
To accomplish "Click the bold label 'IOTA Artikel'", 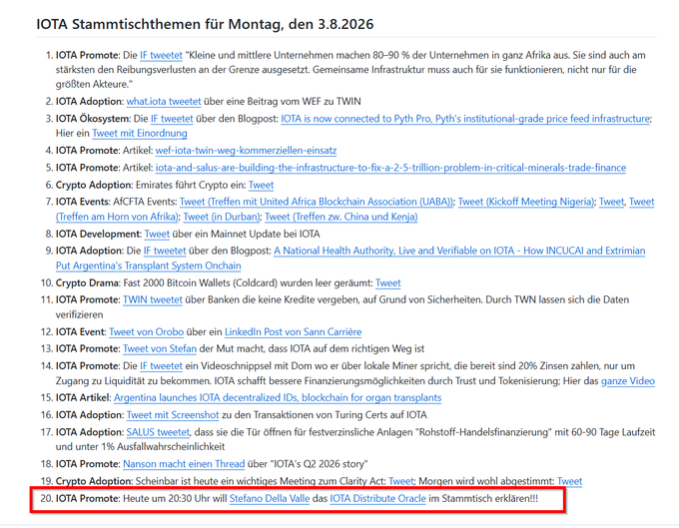I will tap(83, 397).
